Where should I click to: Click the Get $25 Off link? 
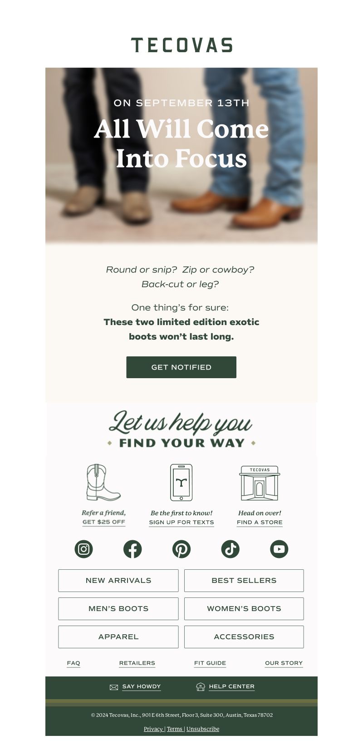click(x=104, y=522)
